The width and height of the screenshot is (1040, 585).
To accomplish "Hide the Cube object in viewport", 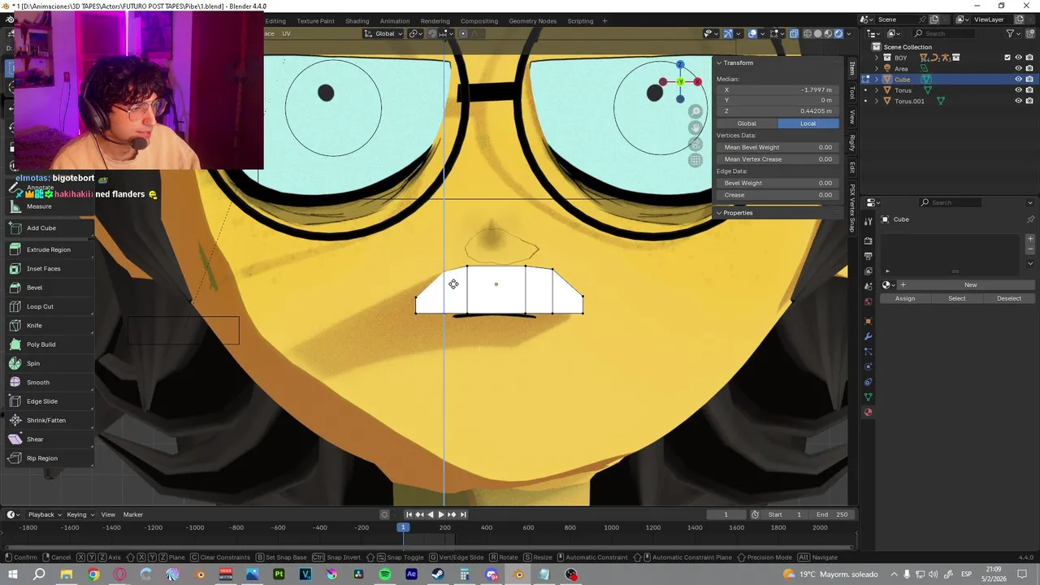I will coord(1018,79).
